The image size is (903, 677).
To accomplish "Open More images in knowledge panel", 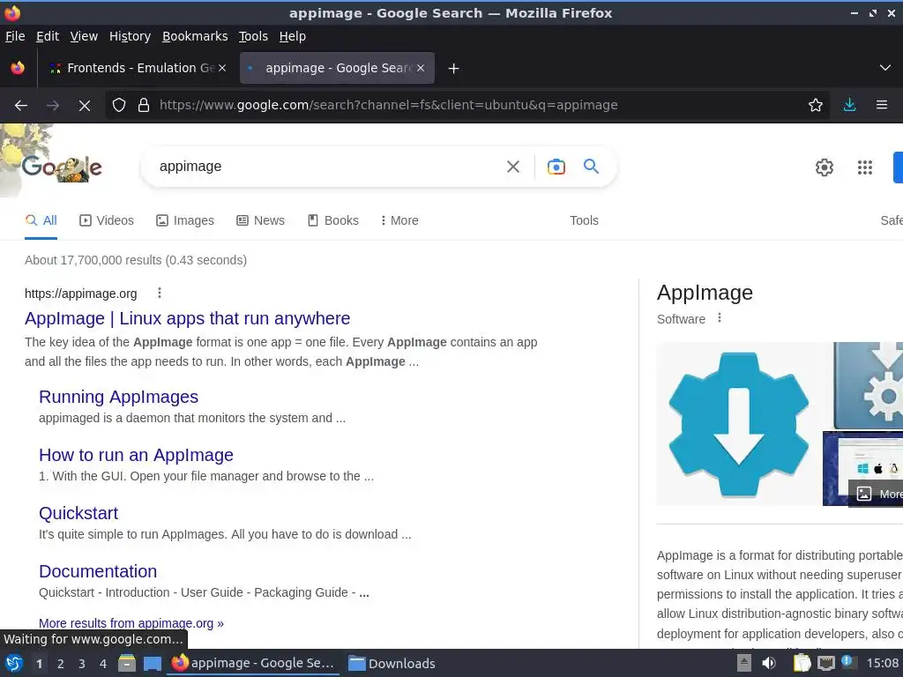I will [877, 494].
